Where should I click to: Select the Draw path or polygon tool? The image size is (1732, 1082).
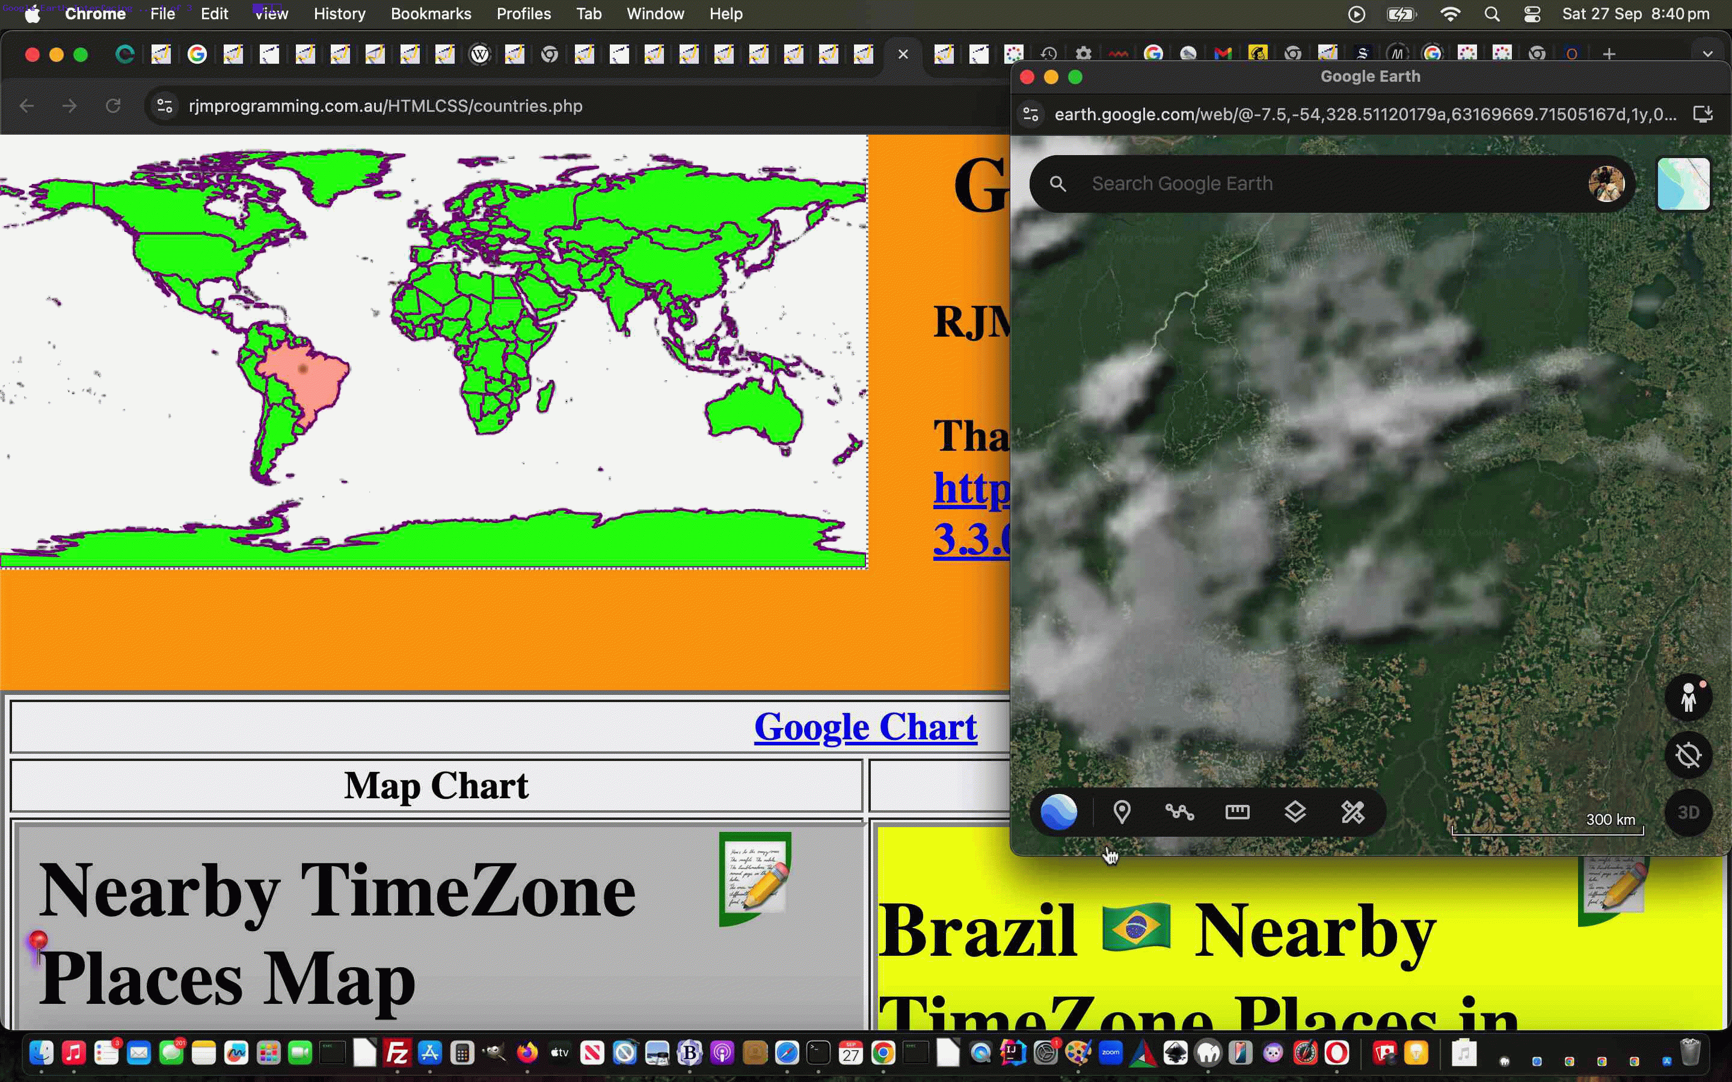1179,812
